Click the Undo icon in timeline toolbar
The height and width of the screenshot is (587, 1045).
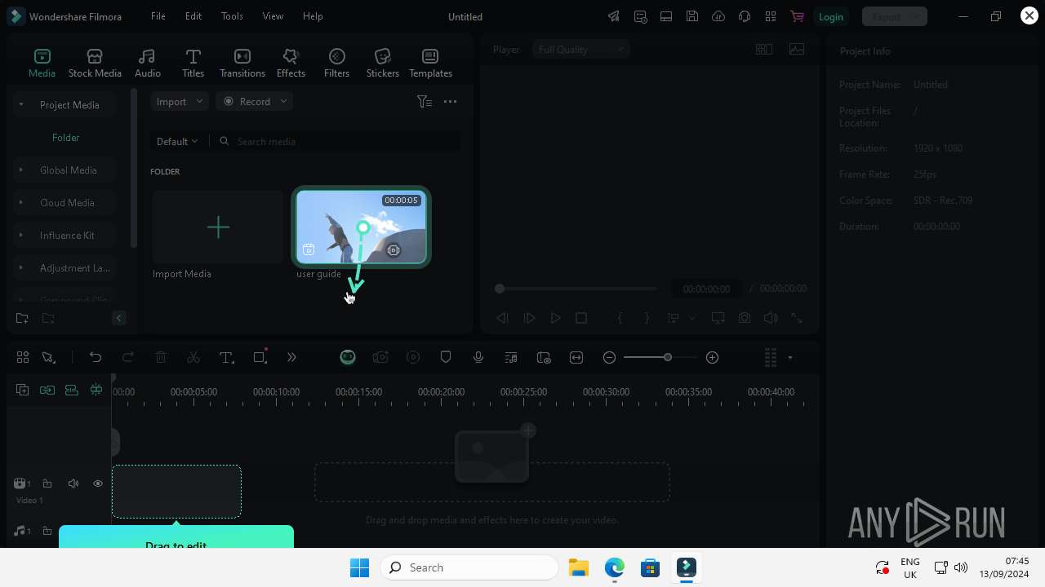(x=96, y=357)
